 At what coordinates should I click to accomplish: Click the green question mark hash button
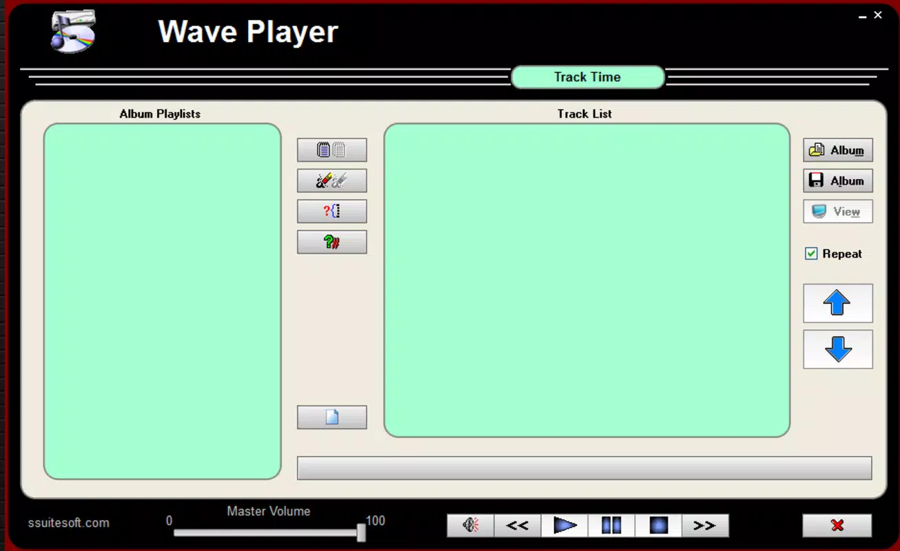pos(331,242)
